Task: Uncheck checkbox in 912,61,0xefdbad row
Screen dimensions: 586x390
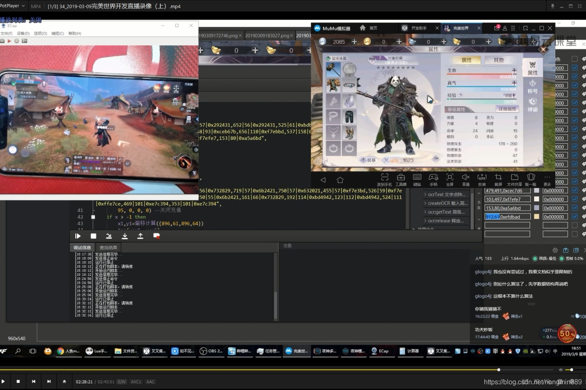Action: coord(575,217)
